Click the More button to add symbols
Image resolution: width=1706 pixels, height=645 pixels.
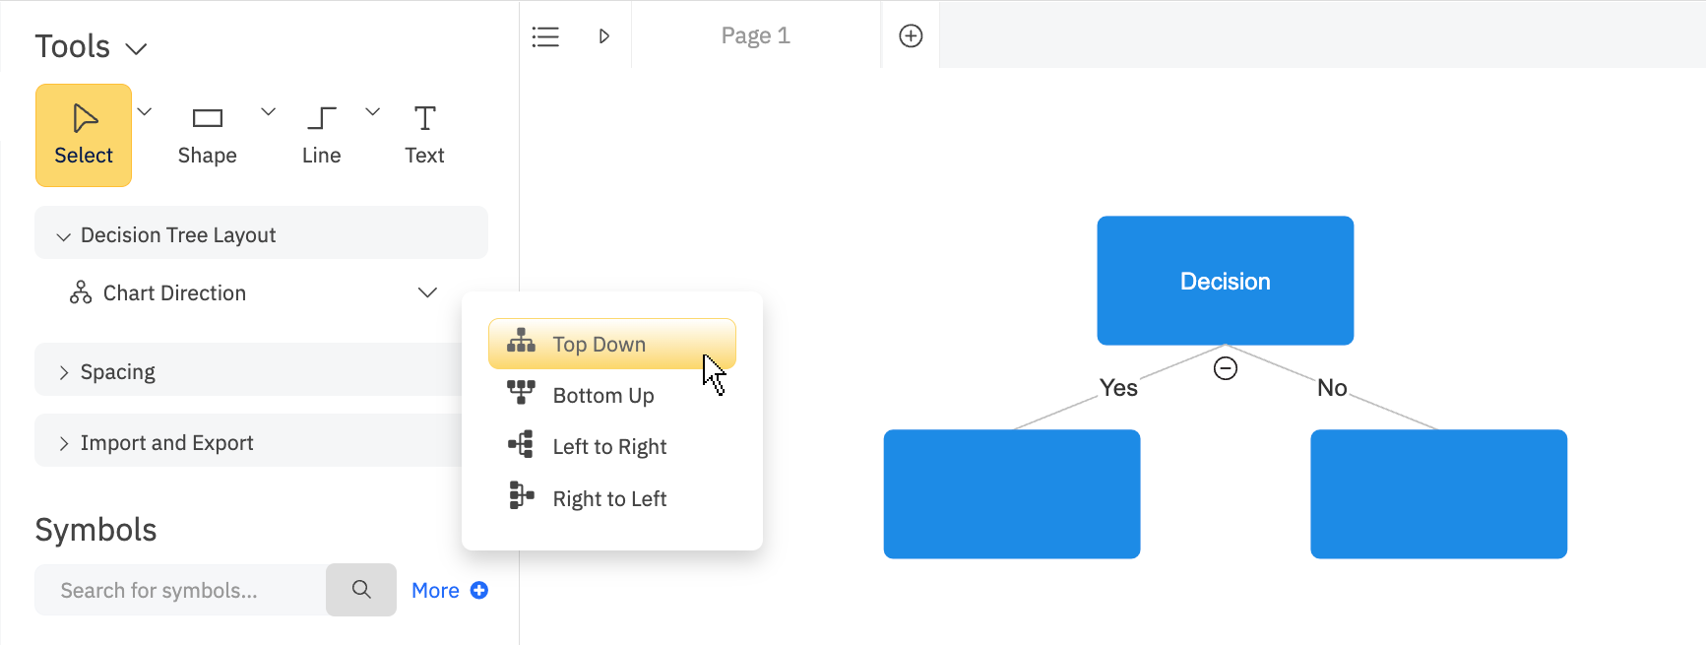[x=448, y=589]
